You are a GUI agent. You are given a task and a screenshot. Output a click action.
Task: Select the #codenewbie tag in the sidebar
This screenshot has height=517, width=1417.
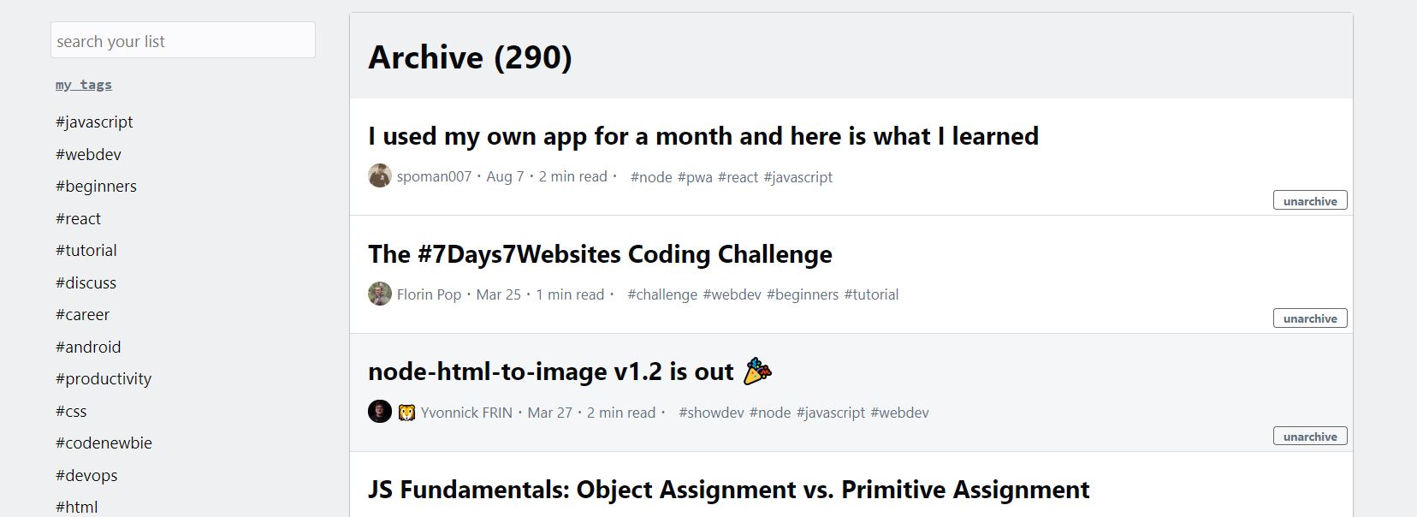(x=104, y=443)
